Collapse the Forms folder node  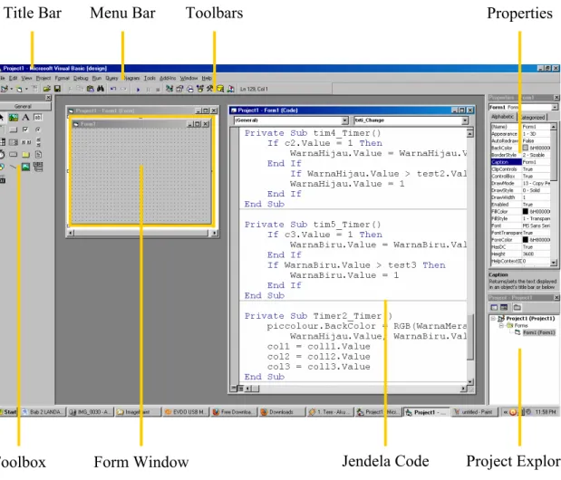(x=501, y=325)
